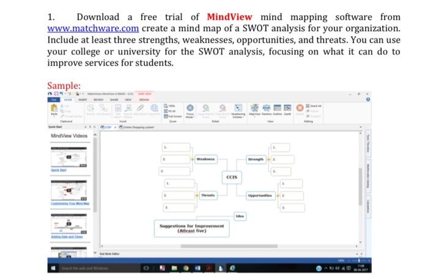Image resolution: width=428 pixels, height=280 pixels.
Task: Open Customizing Your Mind Map link
Action: click(x=70, y=204)
